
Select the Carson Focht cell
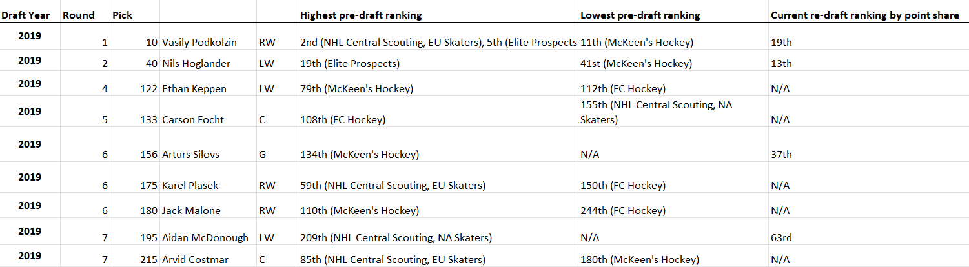tap(192, 119)
